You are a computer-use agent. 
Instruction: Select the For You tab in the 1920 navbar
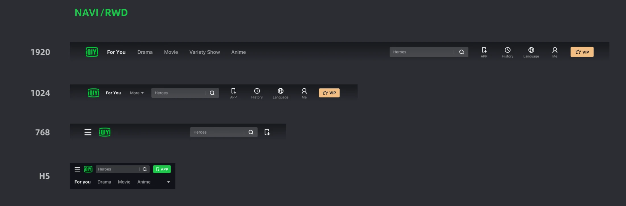(116, 52)
